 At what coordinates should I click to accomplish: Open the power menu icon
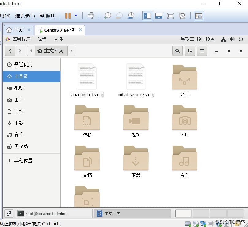pyautogui.click(x=241, y=39)
